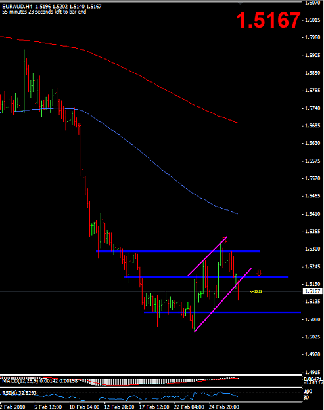Screen dimensions: 324x410
Task: Click the 1.4915 price axis label
Action: point(312,373)
